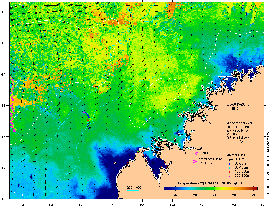Click latitude axis label -13
270x208 pixels.
point(3,43)
